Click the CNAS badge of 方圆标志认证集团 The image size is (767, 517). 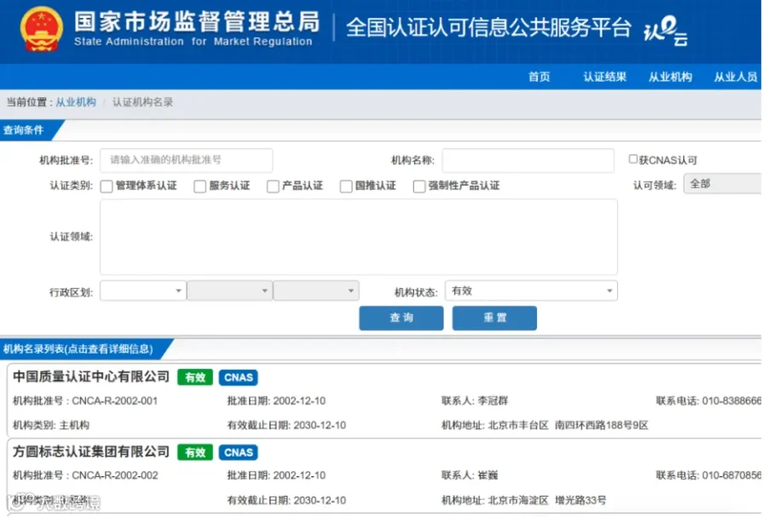[x=239, y=452]
